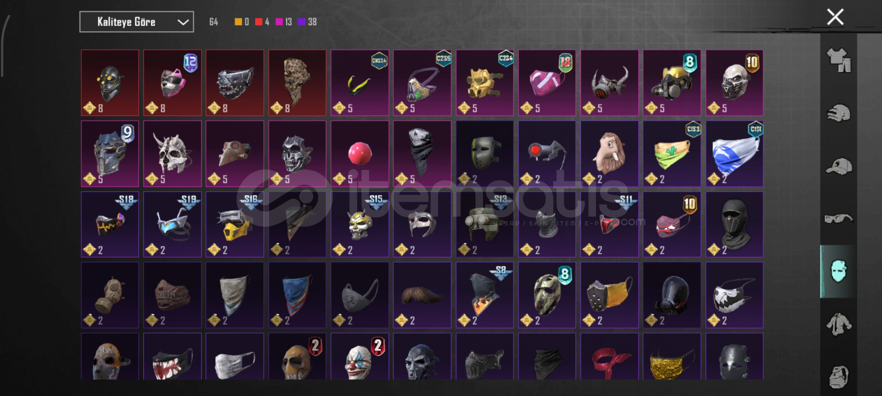Click the red quality filter swatch

coord(259,22)
